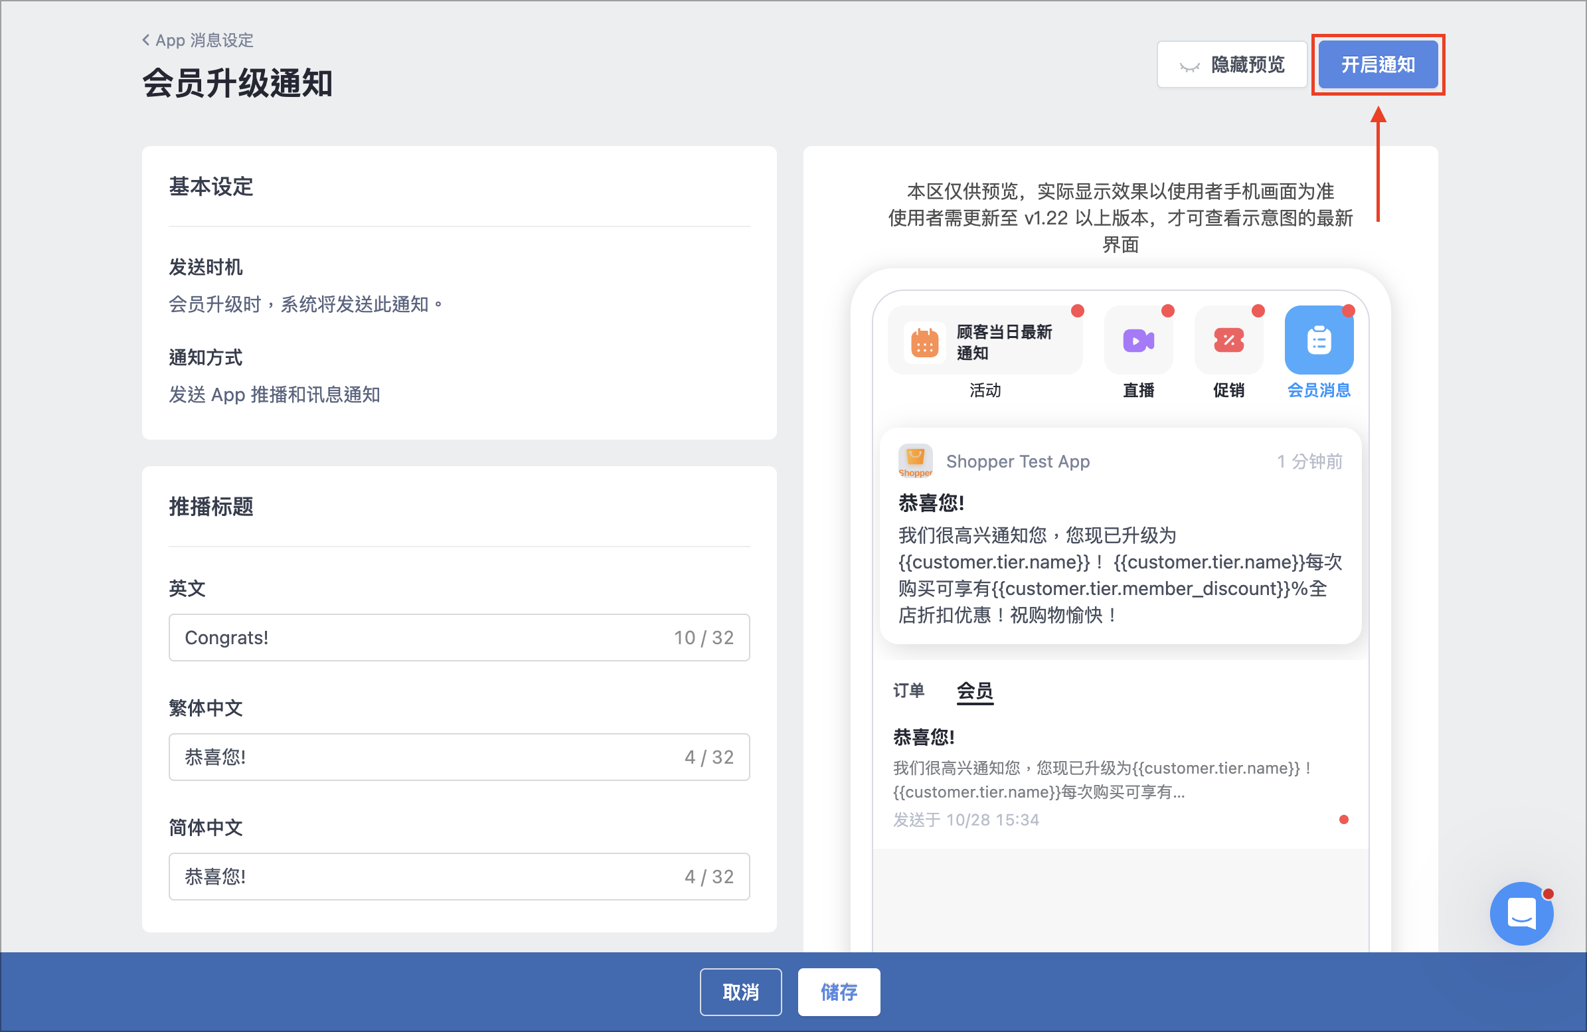Click the Shopper Test App logo icon
The width and height of the screenshot is (1587, 1032).
915,461
